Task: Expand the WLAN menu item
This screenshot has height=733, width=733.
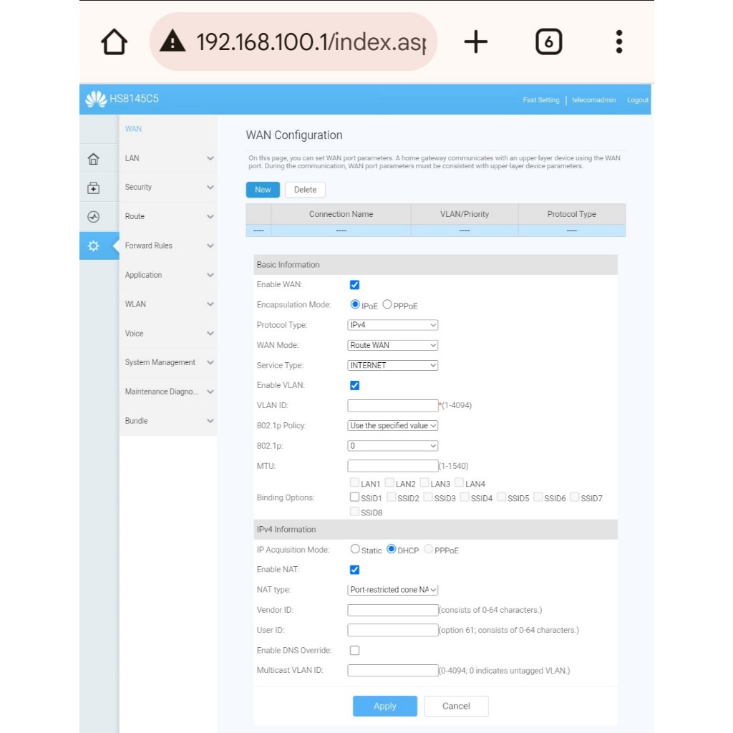Action: [169, 304]
